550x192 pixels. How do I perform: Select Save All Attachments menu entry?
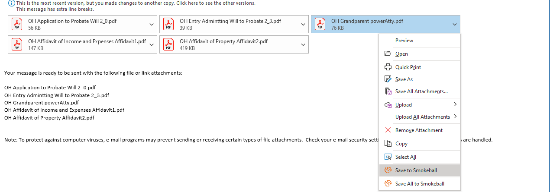[421, 91]
